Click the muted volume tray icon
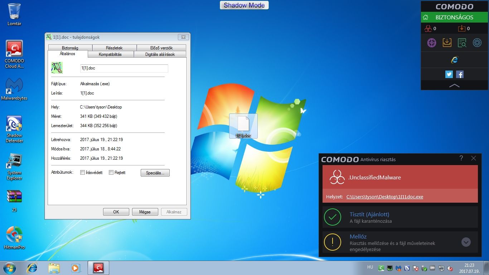 [x=450, y=268]
